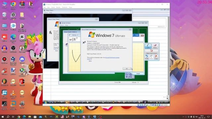Open the Microsoft Software License Terms link
The width and height of the screenshot is (212, 119).
coord(112,58)
